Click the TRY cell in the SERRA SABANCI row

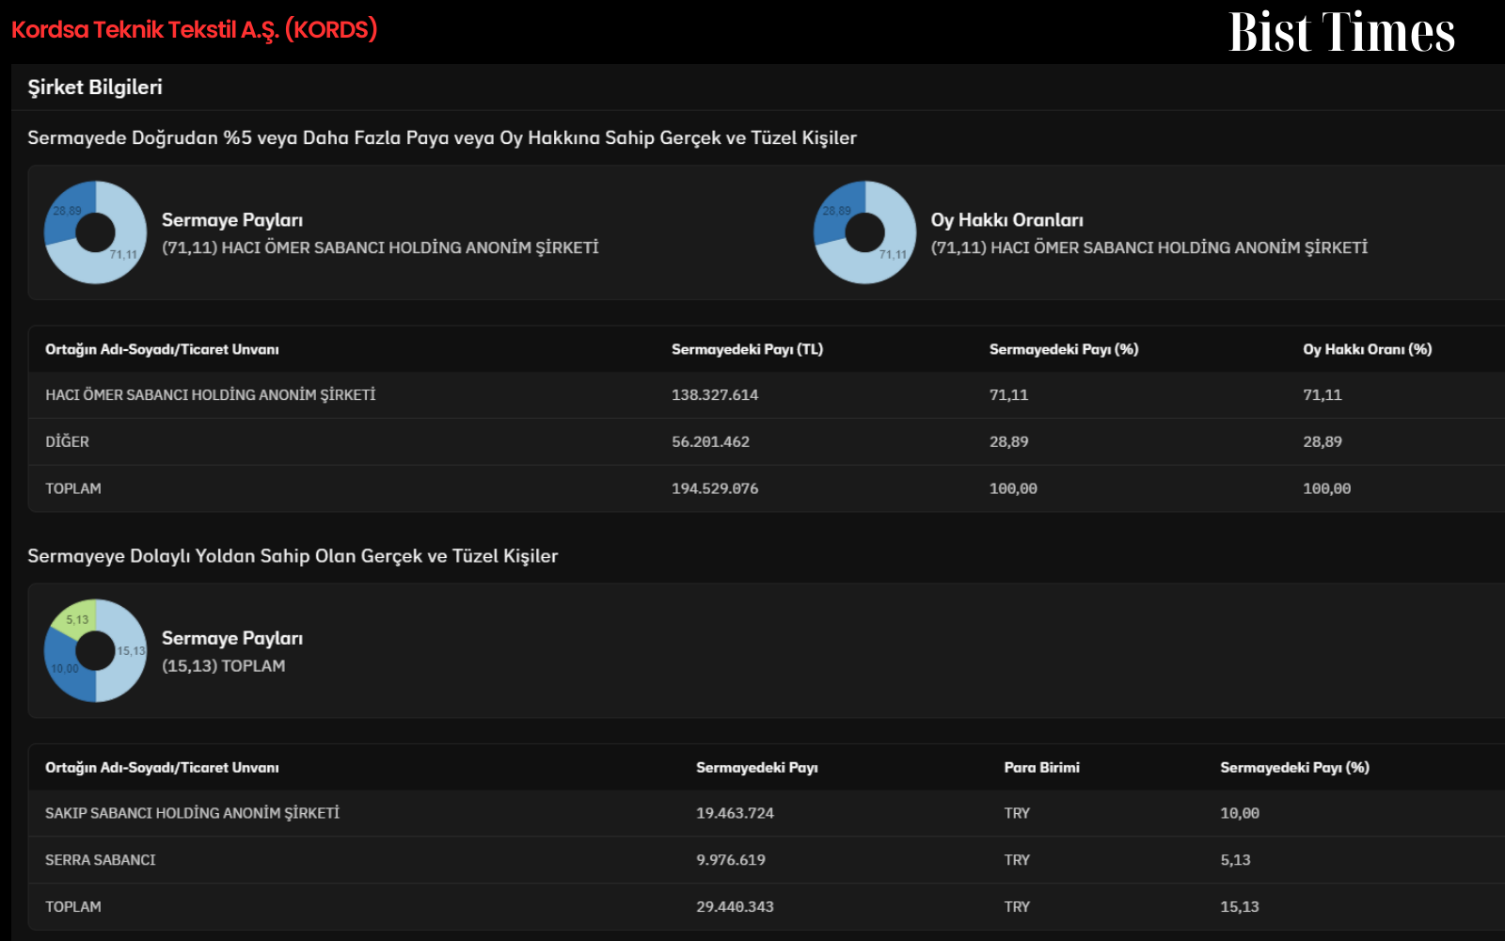pos(1017,860)
